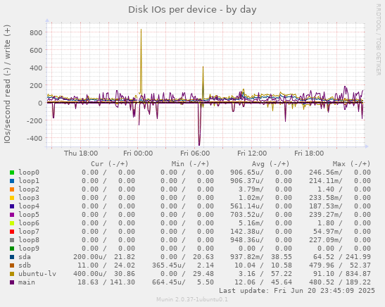
Task: Click the 'Cur (-/+)' column header
Action: pyautogui.click(x=110, y=164)
